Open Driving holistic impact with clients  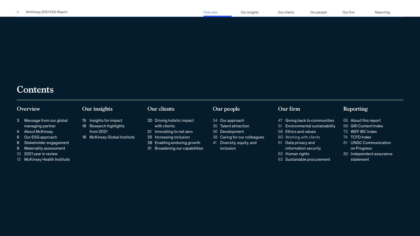(174, 123)
